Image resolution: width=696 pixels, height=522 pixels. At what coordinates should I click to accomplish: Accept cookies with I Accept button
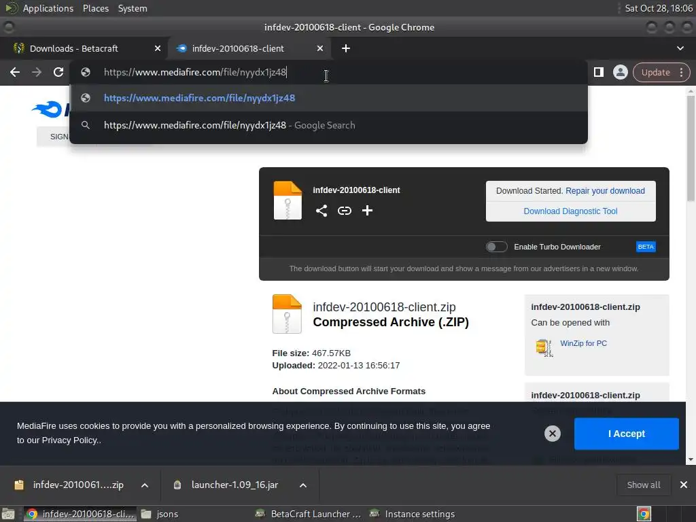pyautogui.click(x=626, y=434)
